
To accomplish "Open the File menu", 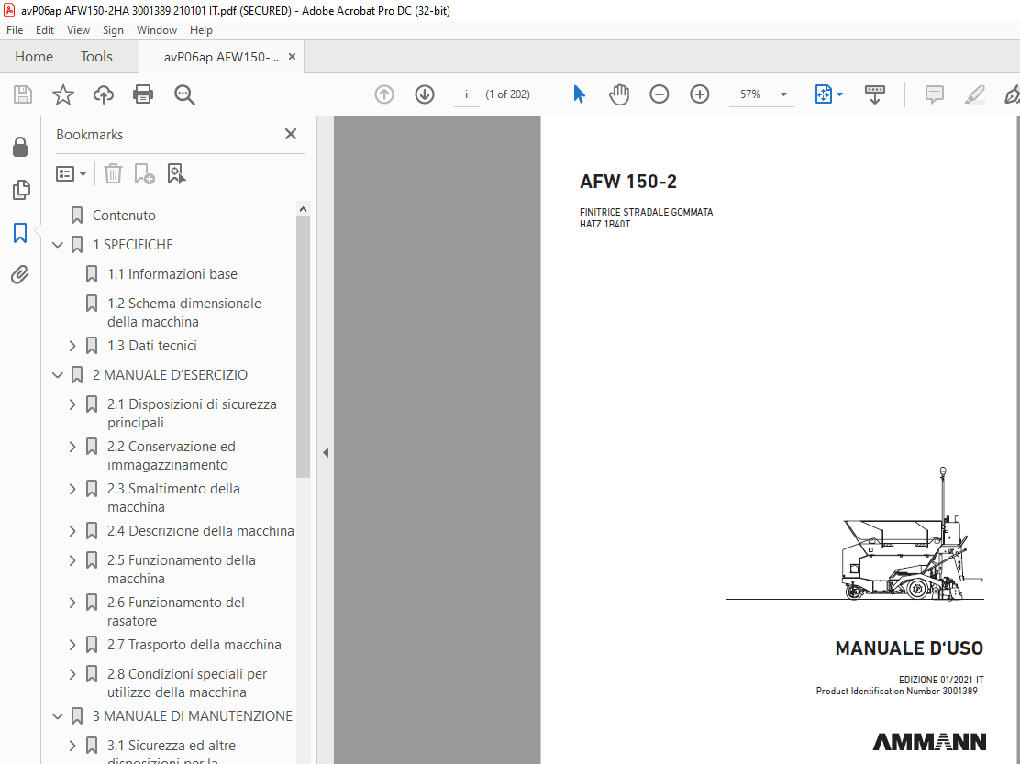I will click(15, 30).
